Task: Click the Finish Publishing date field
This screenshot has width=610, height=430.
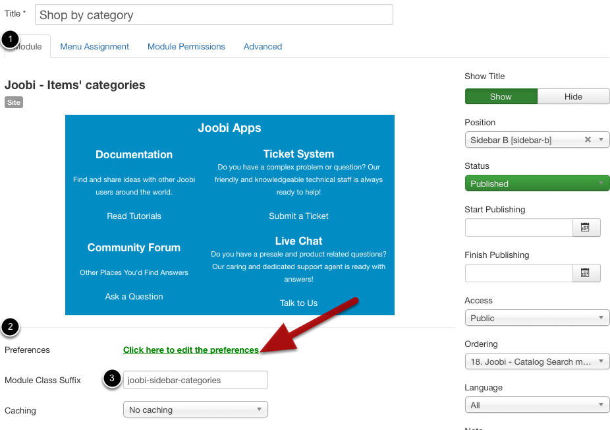Action: click(x=519, y=272)
